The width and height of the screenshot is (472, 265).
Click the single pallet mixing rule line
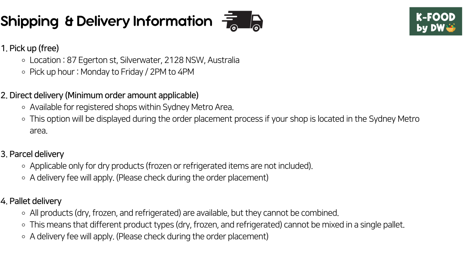tap(217, 225)
